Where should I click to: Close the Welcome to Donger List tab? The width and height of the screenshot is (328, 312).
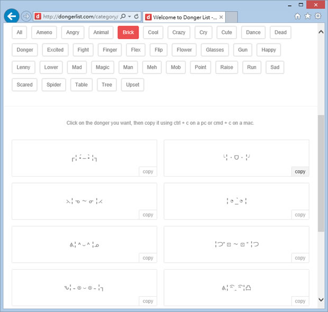coord(221,17)
